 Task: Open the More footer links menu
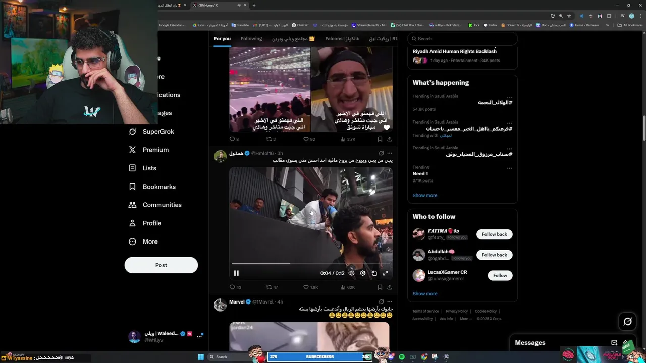click(x=466, y=319)
